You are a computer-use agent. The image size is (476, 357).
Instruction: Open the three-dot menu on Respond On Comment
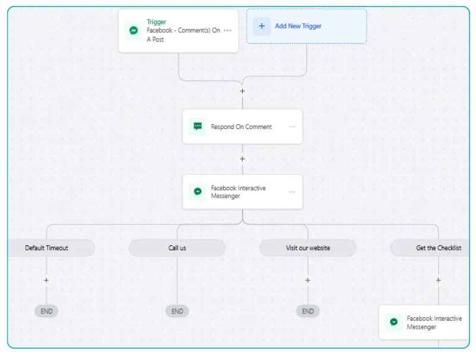pyautogui.click(x=292, y=127)
